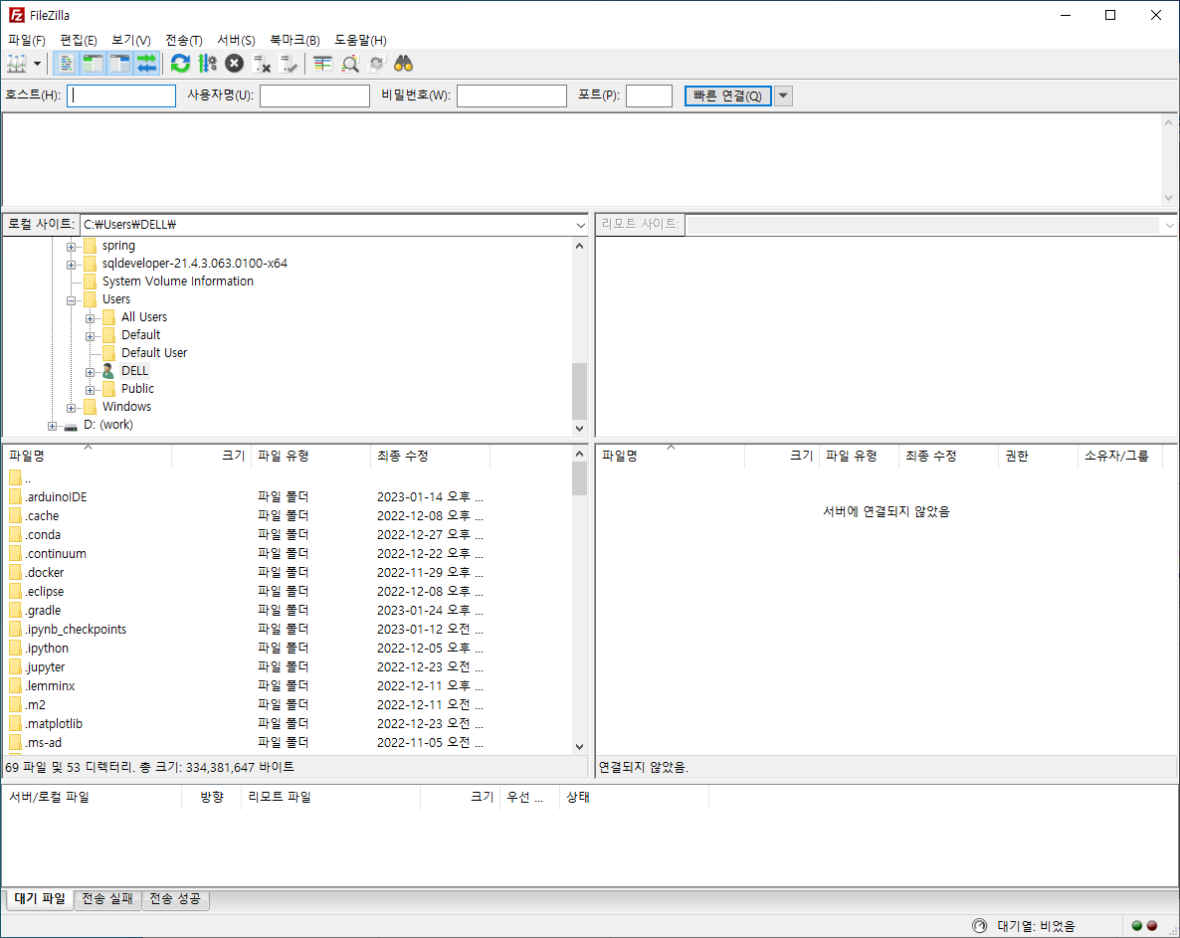
Task: Sort local list by 크기 column
Action: [x=212, y=456]
